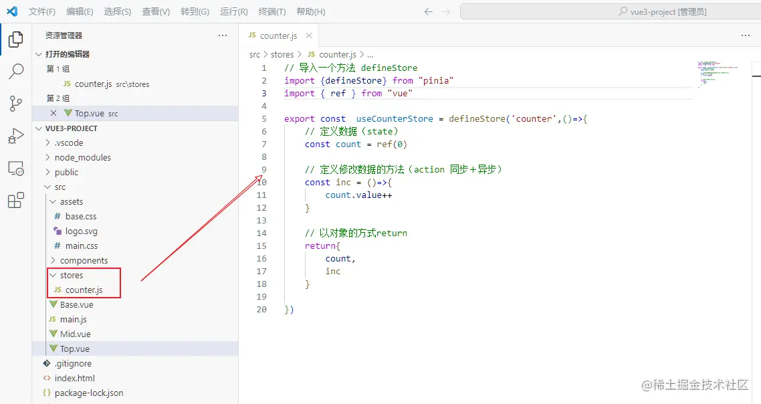Screen dimensions: 761x404
Task: Select 第 1 组 group header
Action: coord(58,69)
